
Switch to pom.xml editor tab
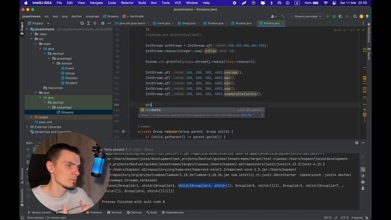click(x=130, y=23)
